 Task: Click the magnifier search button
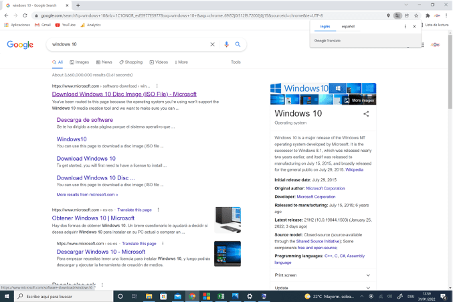(x=238, y=44)
